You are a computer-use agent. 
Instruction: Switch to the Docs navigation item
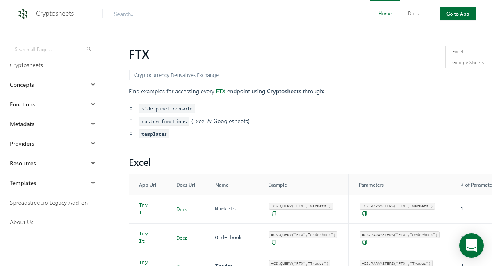(x=413, y=14)
